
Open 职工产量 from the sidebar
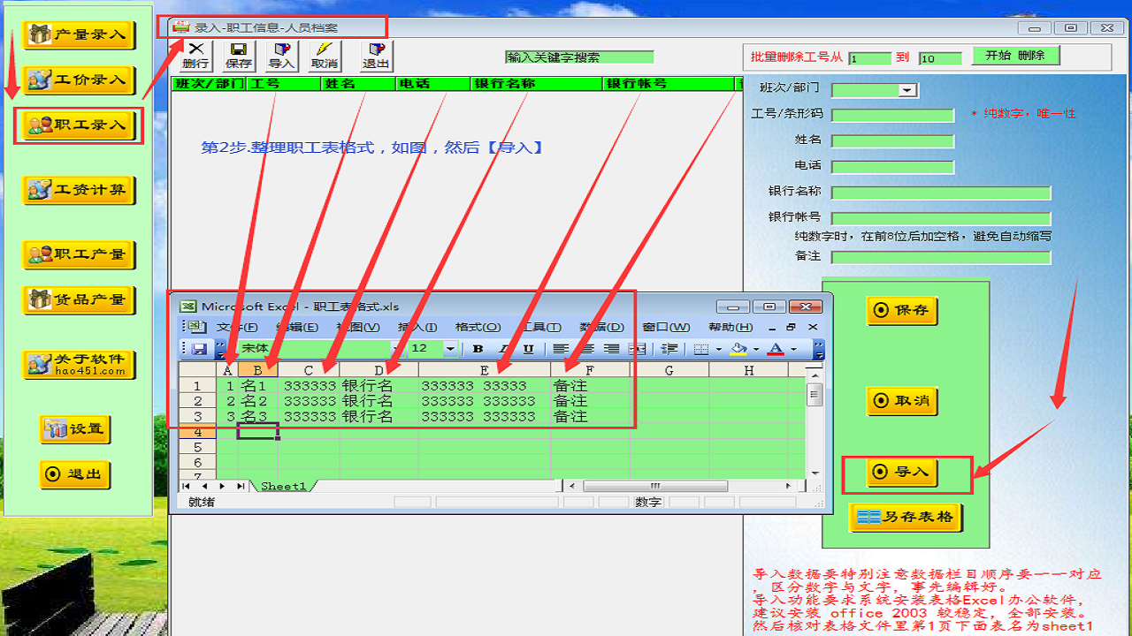(79, 254)
